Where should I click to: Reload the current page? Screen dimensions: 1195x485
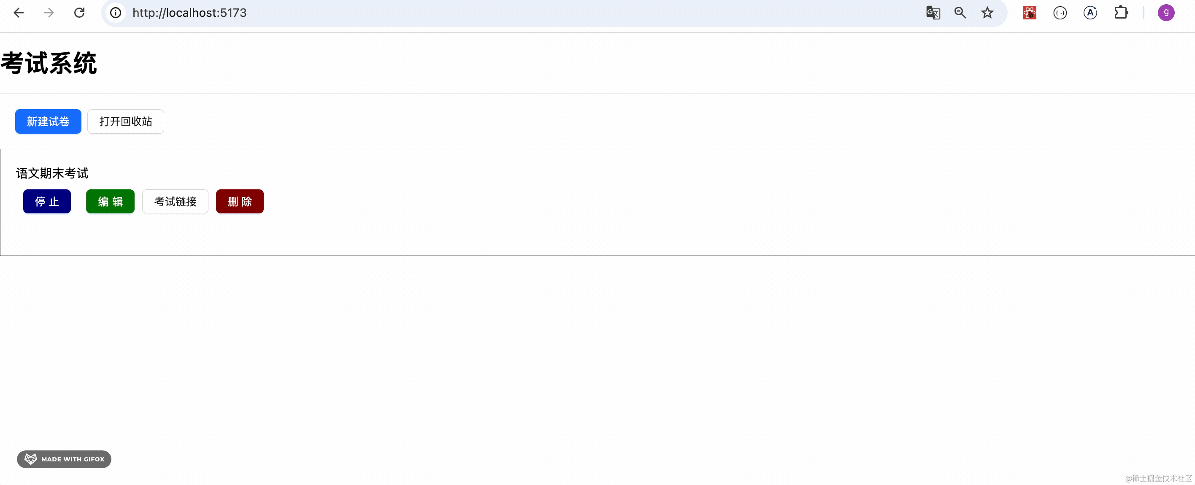pyautogui.click(x=79, y=13)
